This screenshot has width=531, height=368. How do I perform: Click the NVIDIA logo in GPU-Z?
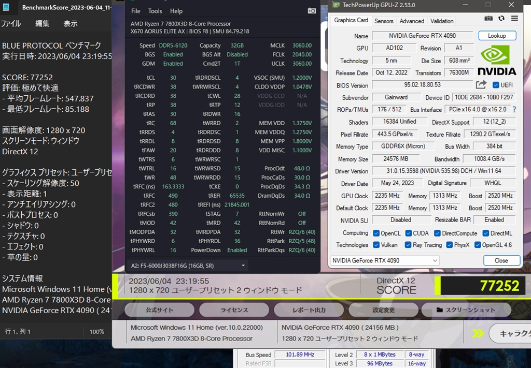click(x=496, y=61)
